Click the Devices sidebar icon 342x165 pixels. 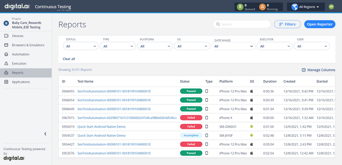click(x=6, y=36)
